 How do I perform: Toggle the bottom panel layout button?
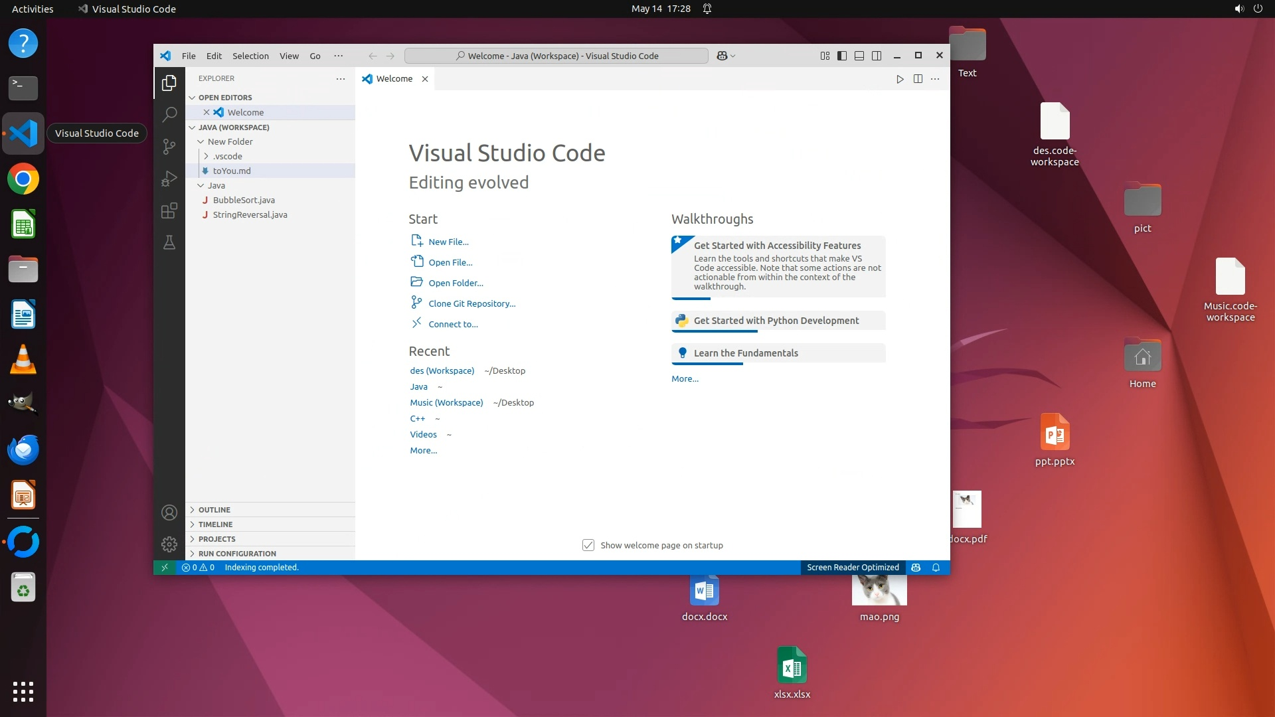859,56
